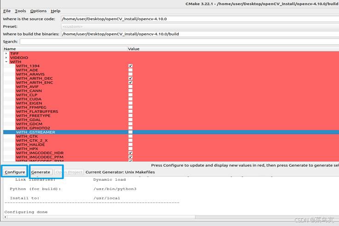
Task: Tick the WITH_EIGEN checkbox
Action: pyautogui.click(x=130, y=103)
